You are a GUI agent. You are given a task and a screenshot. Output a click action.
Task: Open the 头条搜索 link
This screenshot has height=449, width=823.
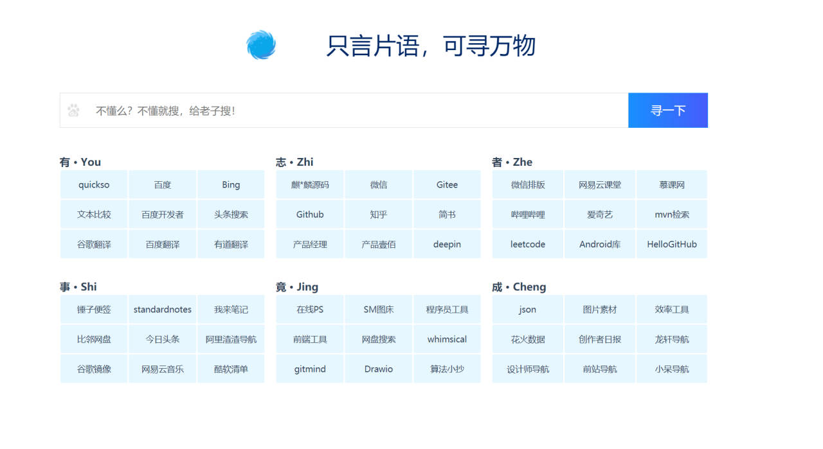[231, 215]
